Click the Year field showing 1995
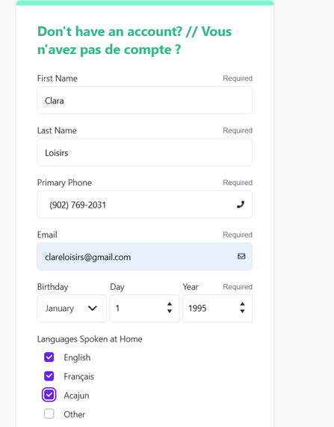The height and width of the screenshot is (427, 334). [217, 309]
